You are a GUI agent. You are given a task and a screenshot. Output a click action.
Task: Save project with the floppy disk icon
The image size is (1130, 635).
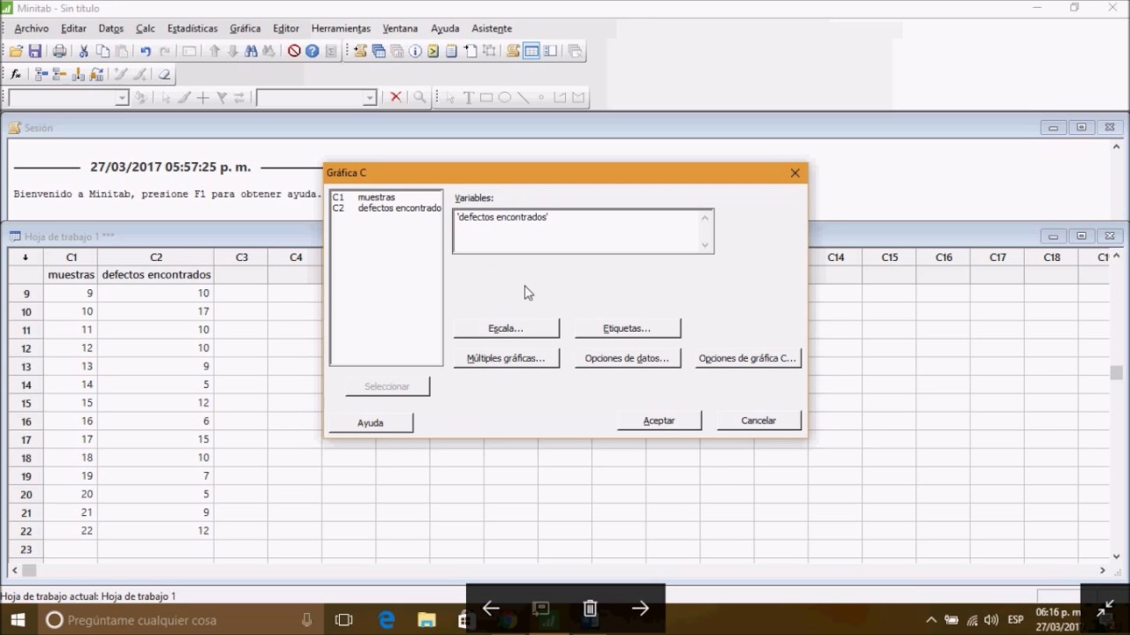click(35, 51)
